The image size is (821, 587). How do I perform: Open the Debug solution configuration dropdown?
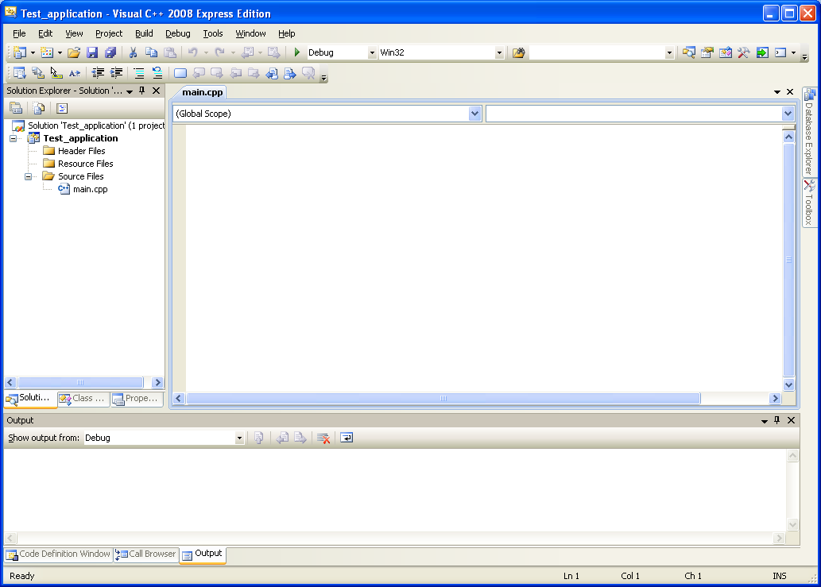pyautogui.click(x=372, y=53)
